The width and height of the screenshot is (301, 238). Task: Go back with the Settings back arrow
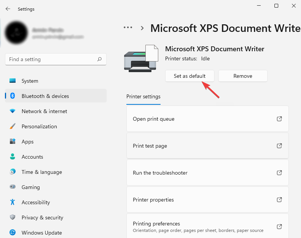point(8,9)
